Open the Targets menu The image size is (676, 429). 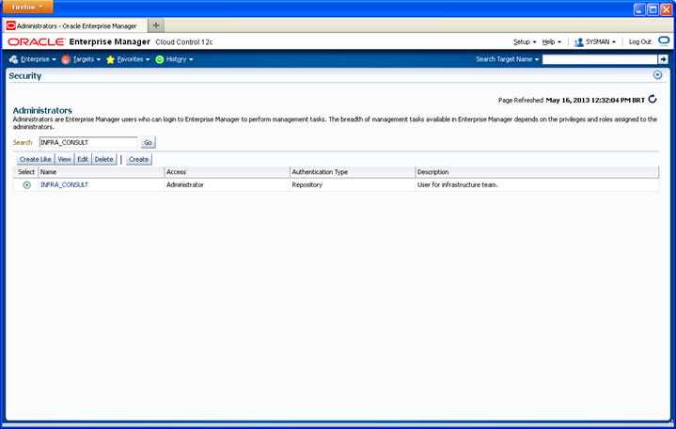pyautogui.click(x=86, y=59)
